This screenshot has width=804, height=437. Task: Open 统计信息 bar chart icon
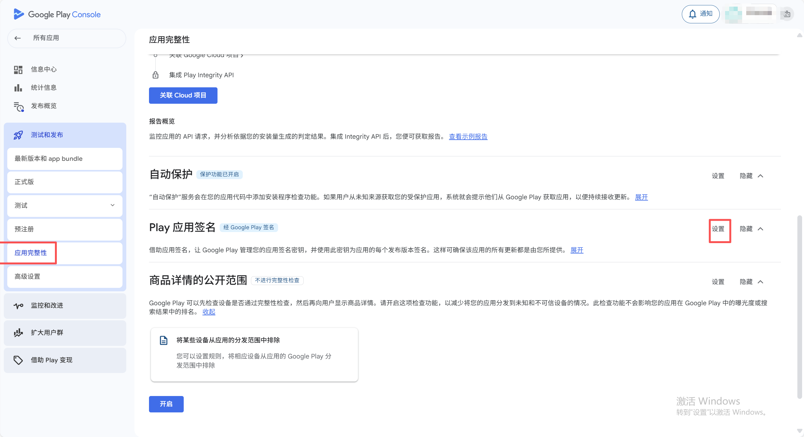coord(18,88)
